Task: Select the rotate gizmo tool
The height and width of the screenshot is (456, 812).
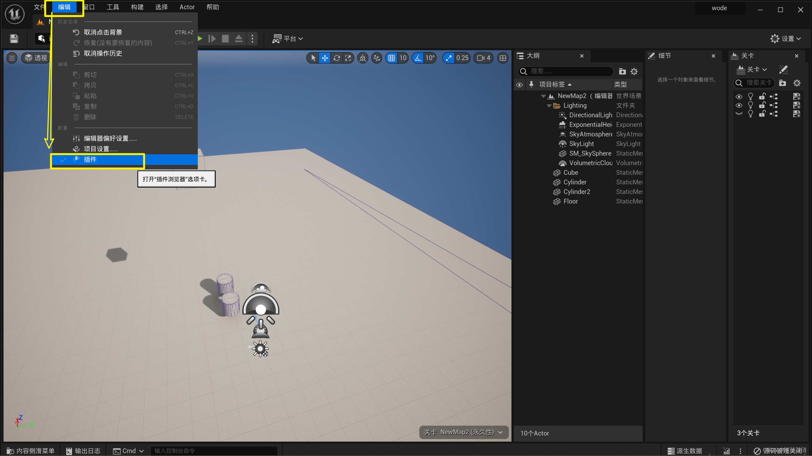Action: click(336, 58)
